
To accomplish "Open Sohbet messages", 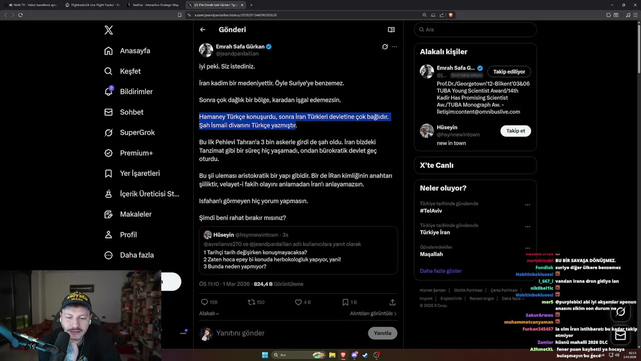I will coord(123,112).
